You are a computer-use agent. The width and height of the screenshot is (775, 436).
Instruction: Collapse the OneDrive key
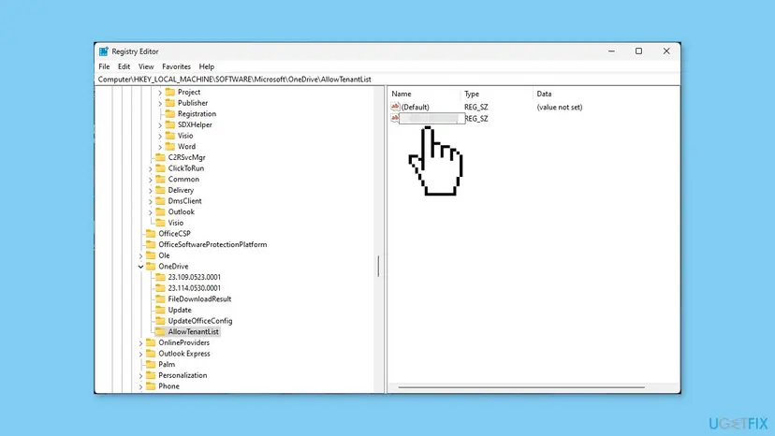click(140, 267)
